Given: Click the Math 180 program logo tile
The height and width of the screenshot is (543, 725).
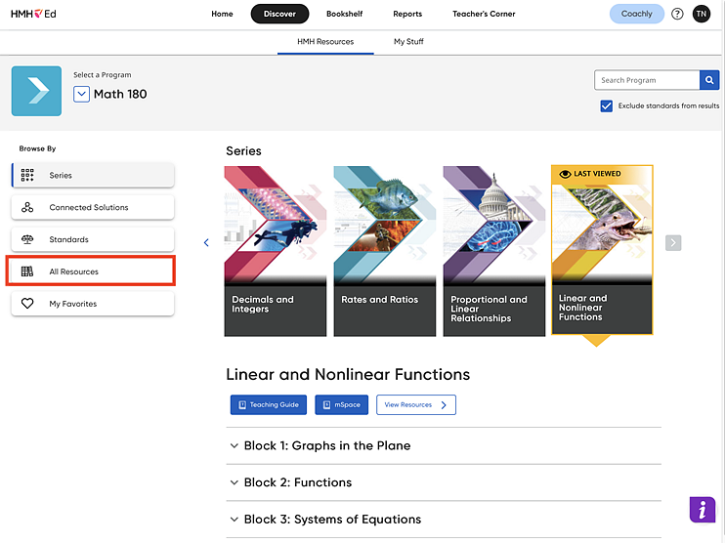Looking at the screenshot, I should pyautogui.click(x=36, y=91).
